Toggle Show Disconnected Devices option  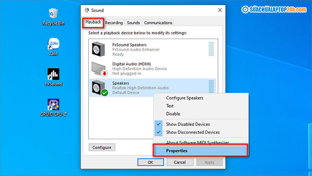[193, 132]
